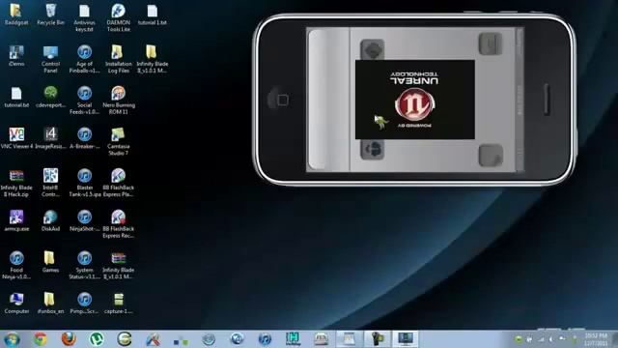
Task: Open Control Panel desktop icon
Action: pos(50,59)
